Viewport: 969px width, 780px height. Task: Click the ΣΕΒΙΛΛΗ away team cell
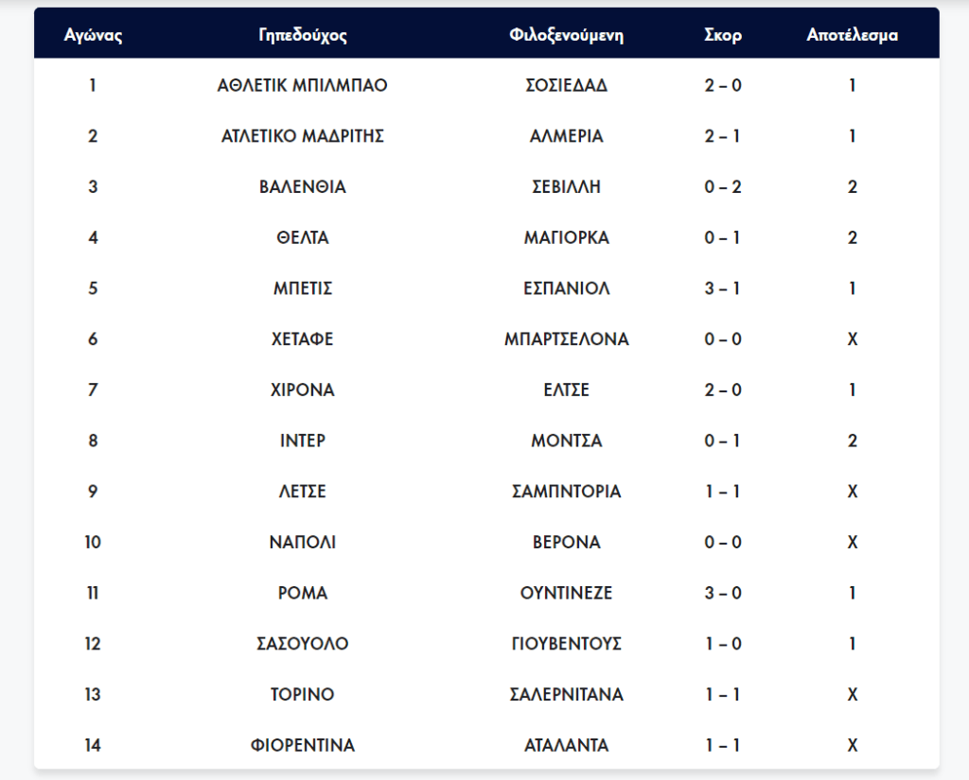(566, 187)
